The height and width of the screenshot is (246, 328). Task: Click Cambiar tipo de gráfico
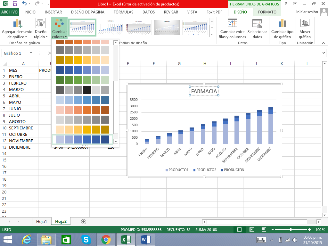pos(282,29)
